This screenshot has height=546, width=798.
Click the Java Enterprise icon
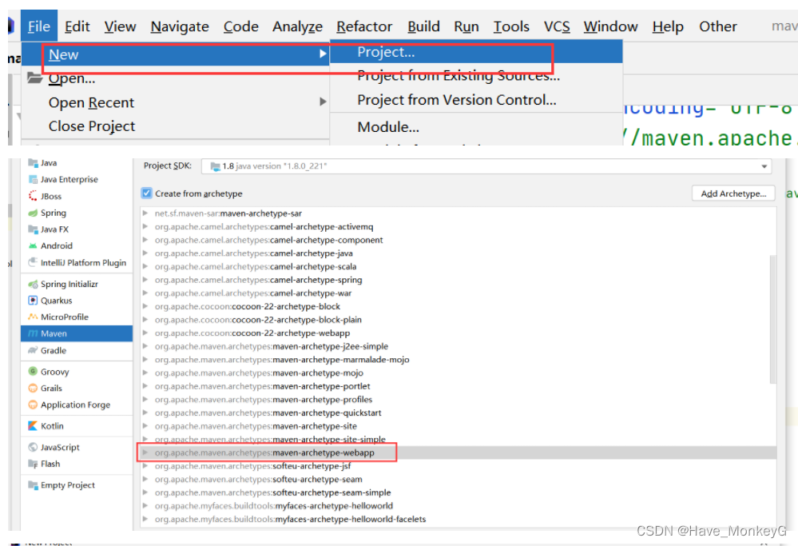(x=33, y=179)
